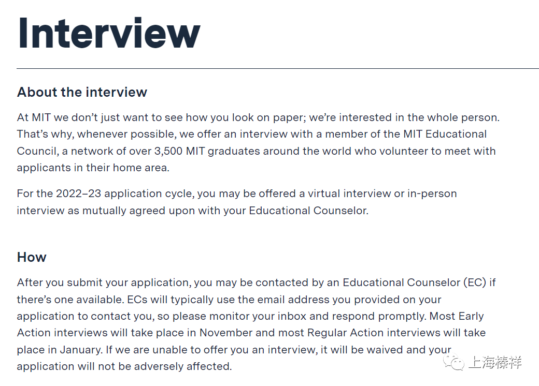Click Regular Action interviews text
The image size is (539, 386).
click(x=373, y=333)
